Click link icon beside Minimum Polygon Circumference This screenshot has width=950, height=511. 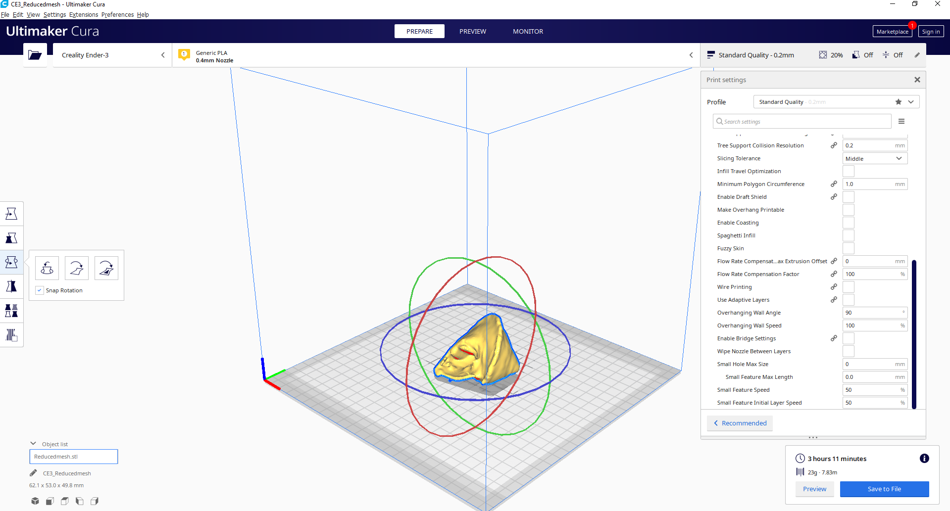click(834, 184)
